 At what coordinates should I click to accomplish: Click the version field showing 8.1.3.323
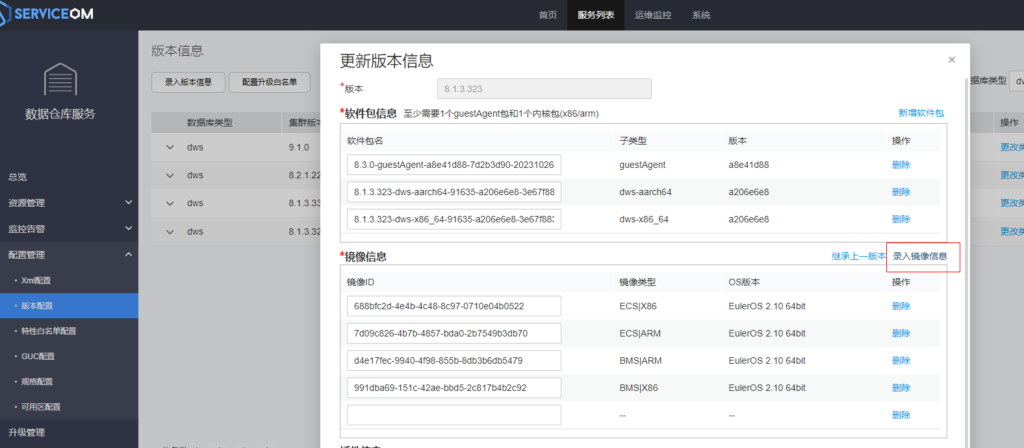pyautogui.click(x=544, y=89)
